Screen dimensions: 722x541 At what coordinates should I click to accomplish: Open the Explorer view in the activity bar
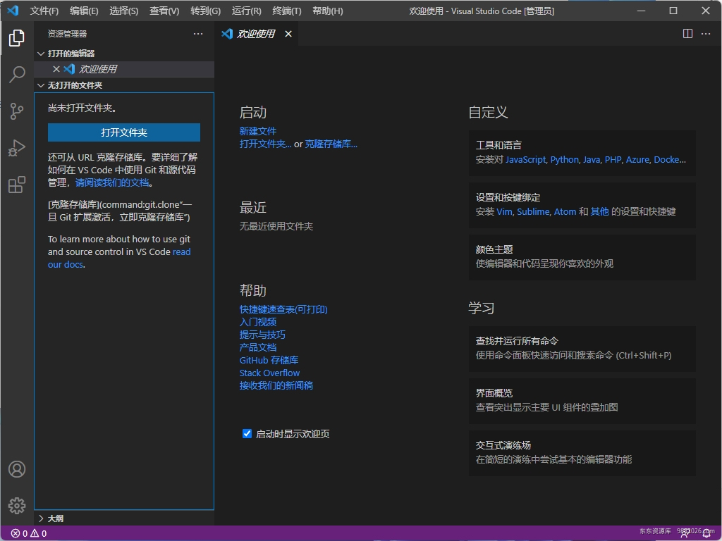pos(16,38)
